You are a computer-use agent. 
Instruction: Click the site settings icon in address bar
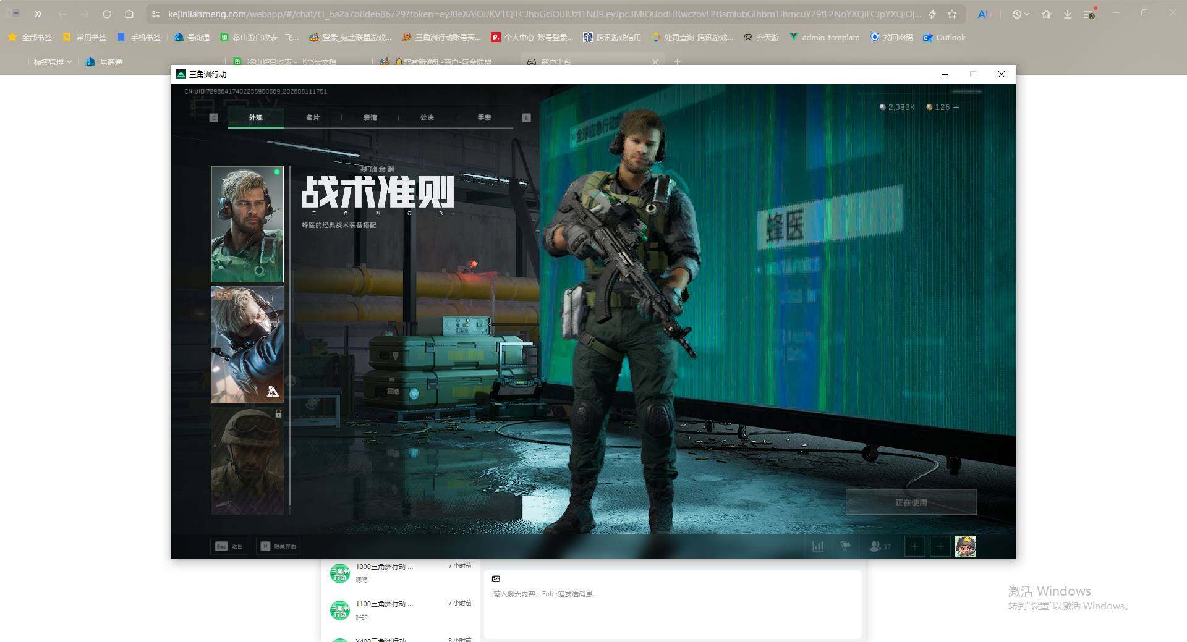click(x=156, y=14)
